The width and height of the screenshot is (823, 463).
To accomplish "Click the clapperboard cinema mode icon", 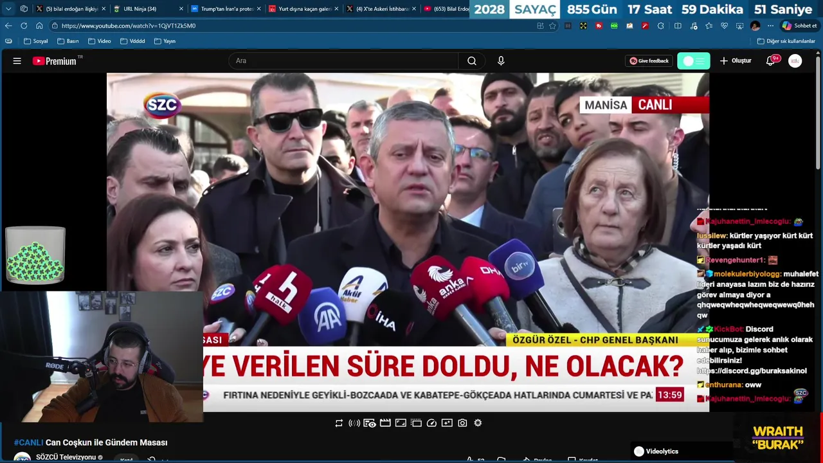I will 385,423.
